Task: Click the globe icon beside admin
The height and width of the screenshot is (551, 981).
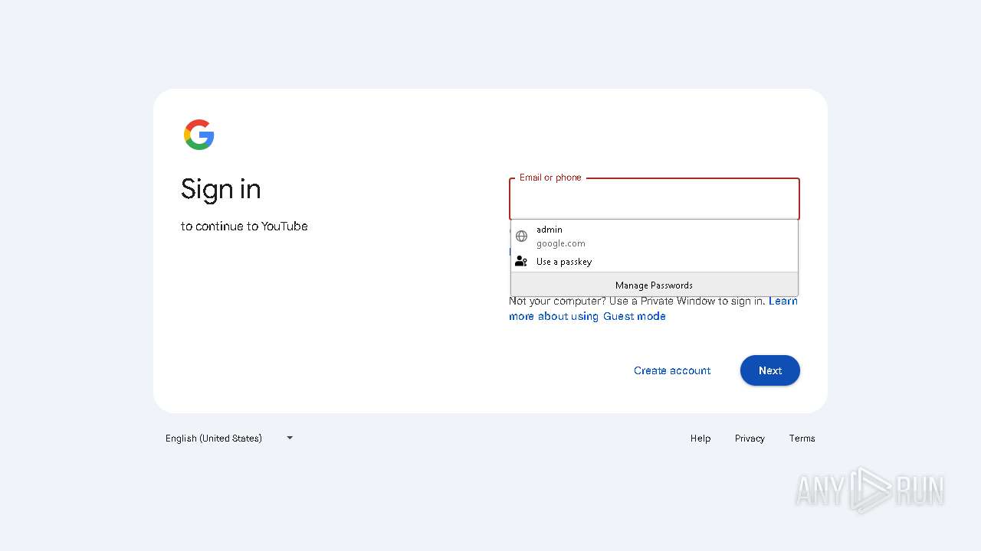Action: [521, 236]
